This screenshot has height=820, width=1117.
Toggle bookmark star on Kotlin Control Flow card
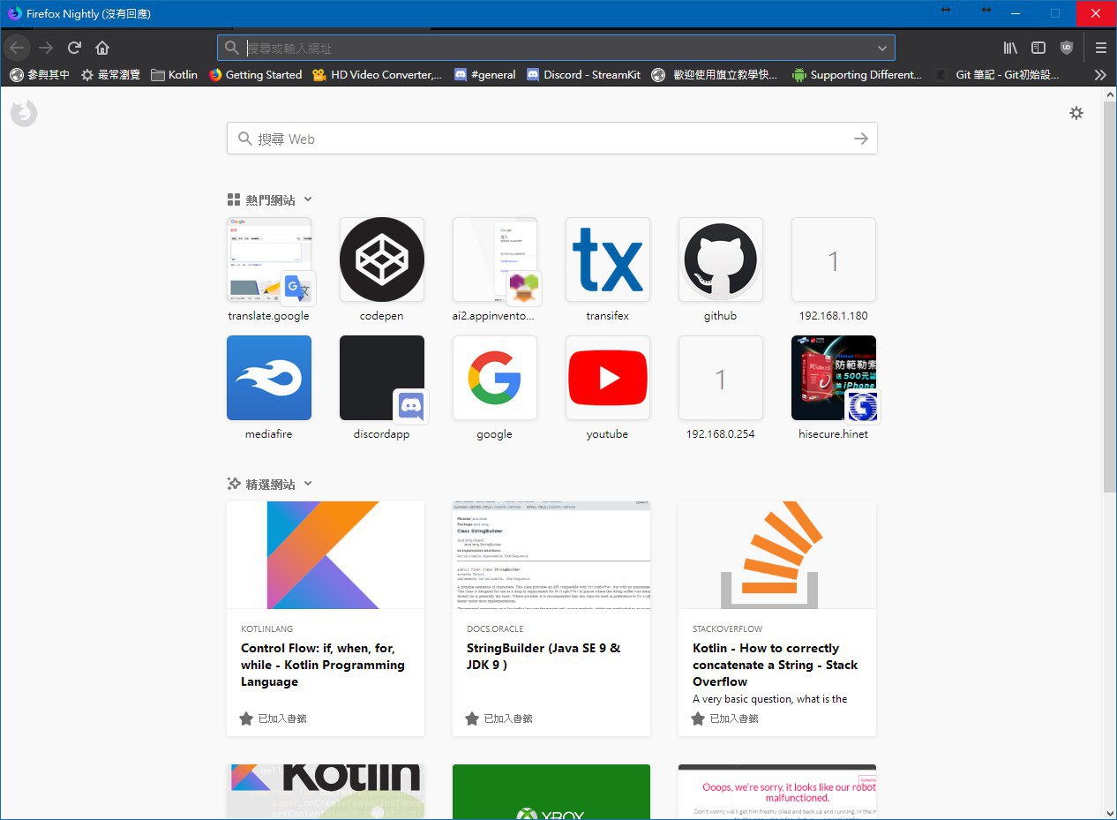pyautogui.click(x=246, y=718)
